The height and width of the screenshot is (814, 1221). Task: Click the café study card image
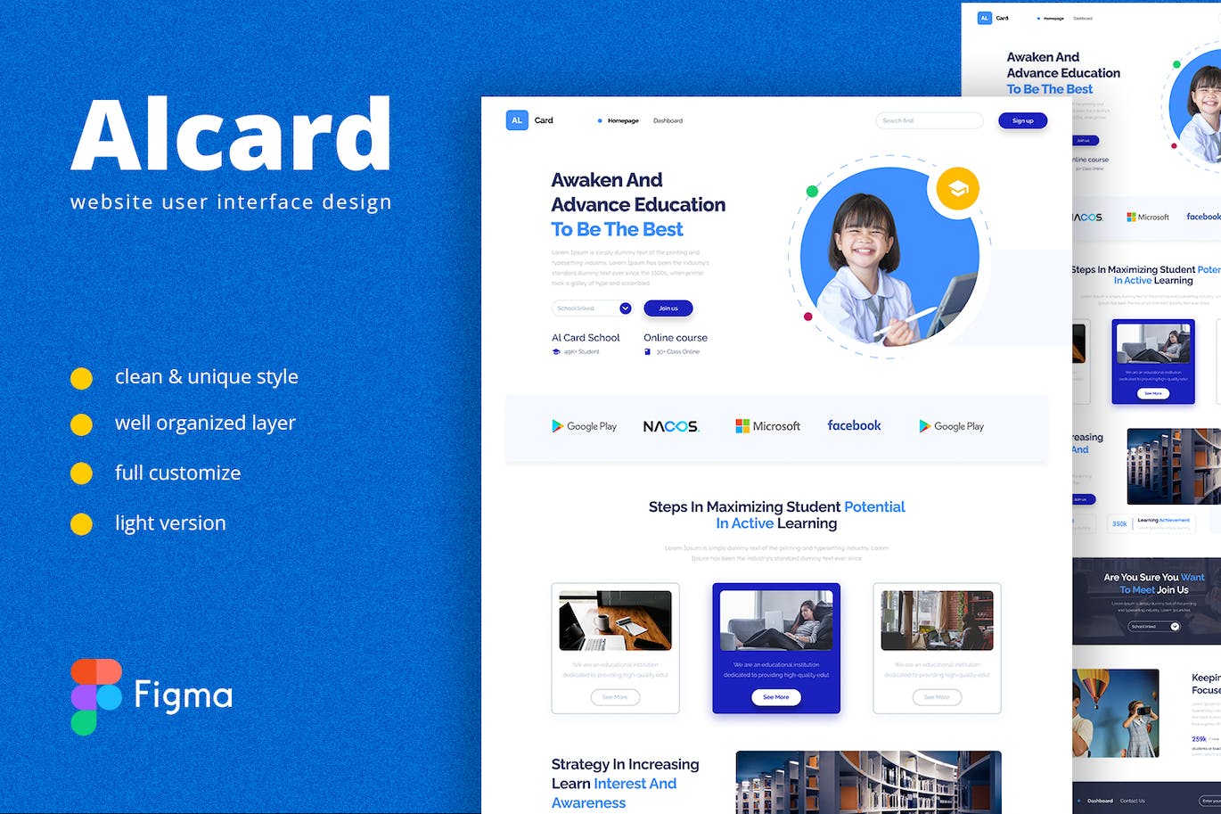point(937,621)
